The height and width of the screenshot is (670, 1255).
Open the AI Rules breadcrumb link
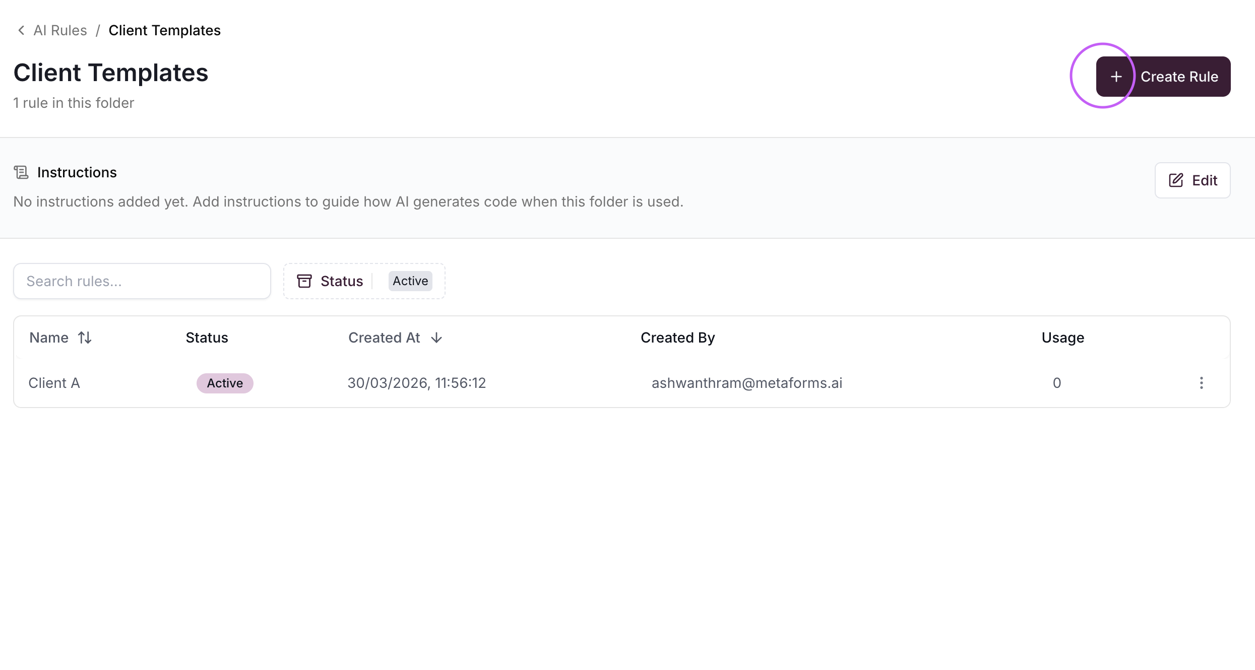coord(60,30)
